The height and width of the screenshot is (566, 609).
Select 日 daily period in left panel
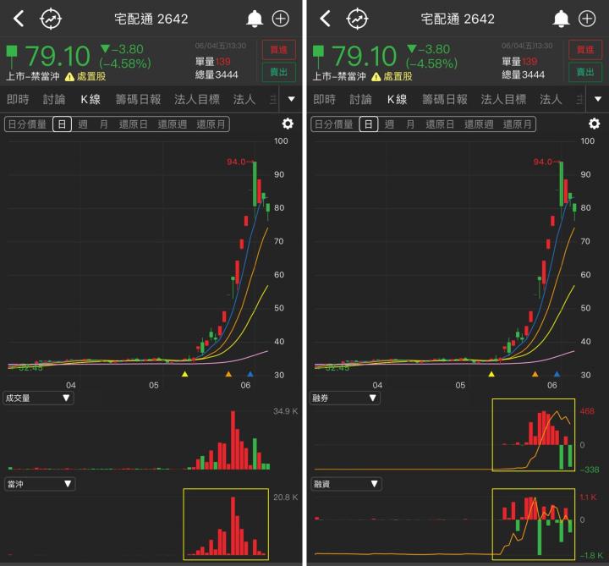point(62,124)
